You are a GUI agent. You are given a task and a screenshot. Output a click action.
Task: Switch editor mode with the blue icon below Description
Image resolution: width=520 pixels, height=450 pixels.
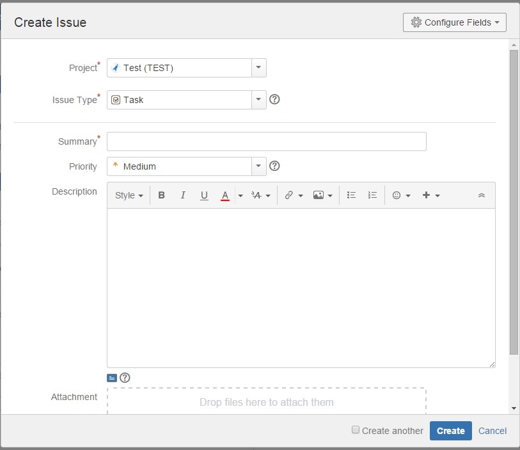pyautogui.click(x=112, y=378)
